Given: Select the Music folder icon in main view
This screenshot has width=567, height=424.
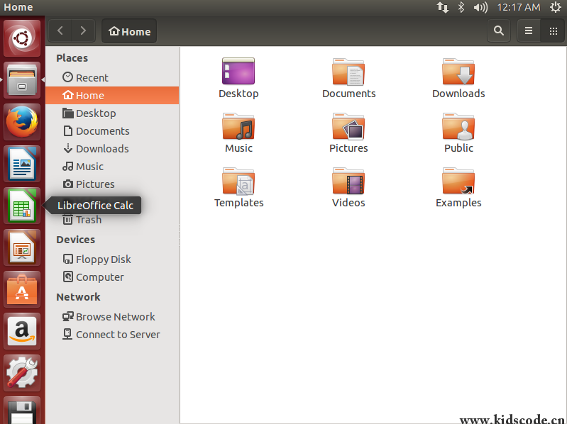Looking at the screenshot, I should (238, 126).
